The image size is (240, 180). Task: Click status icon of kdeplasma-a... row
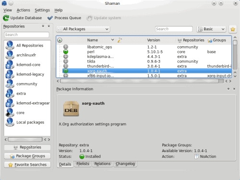(66, 57)
